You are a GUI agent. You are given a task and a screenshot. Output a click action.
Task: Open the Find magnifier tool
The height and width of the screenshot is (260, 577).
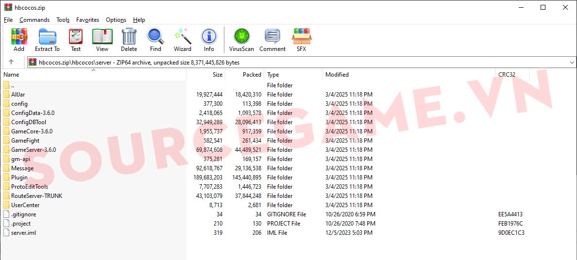(155, 39)
